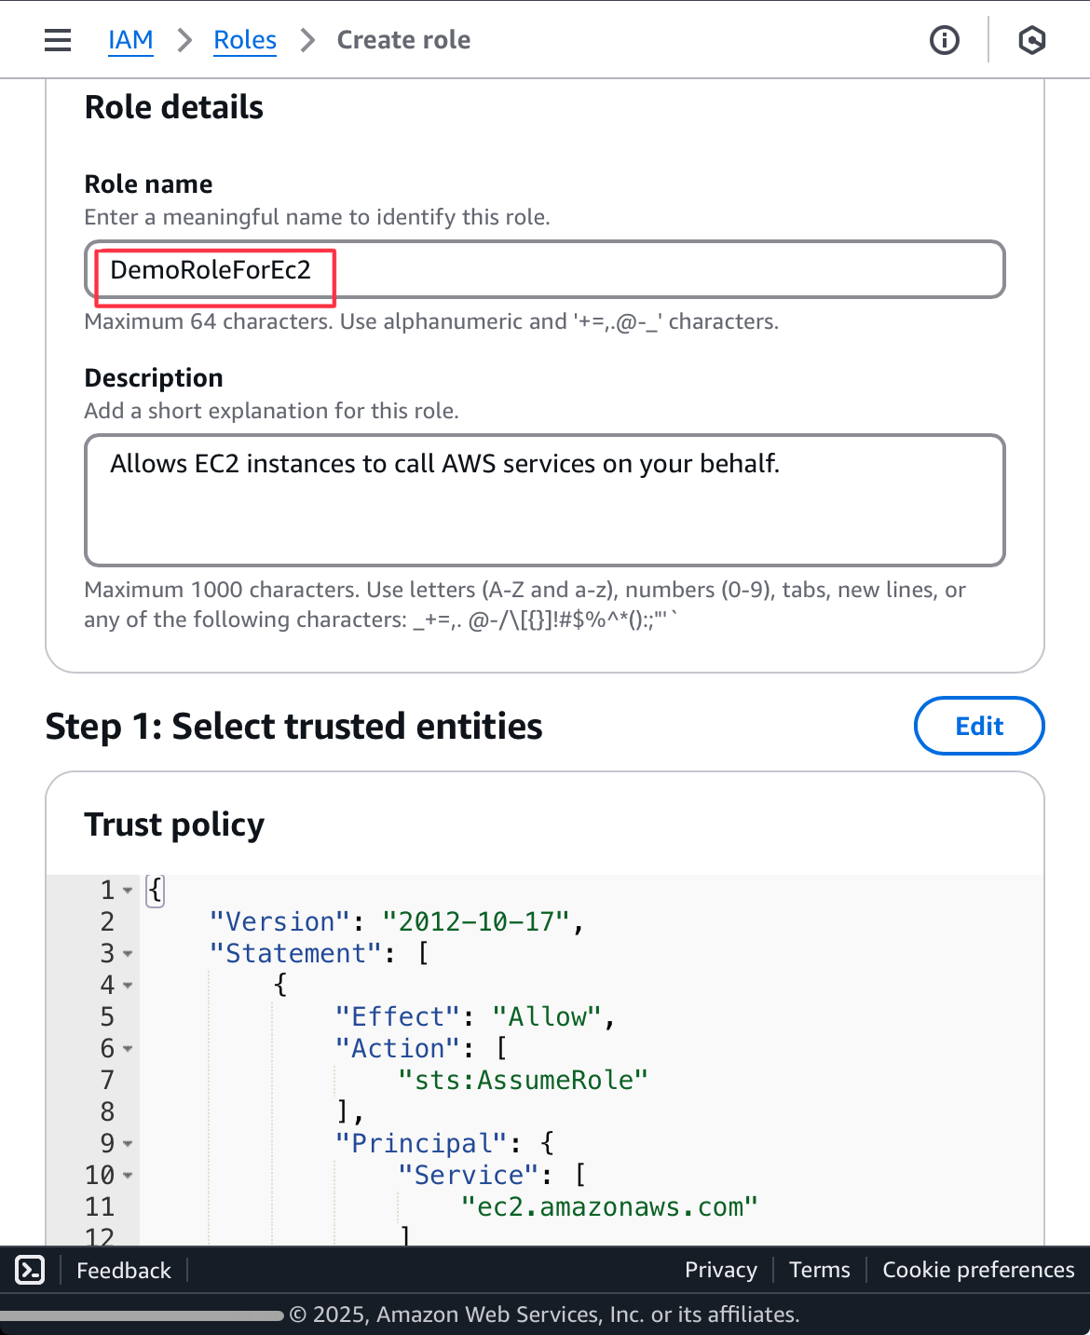
Task: Collapse the Statement array at line 3
Action: point(128,954)
